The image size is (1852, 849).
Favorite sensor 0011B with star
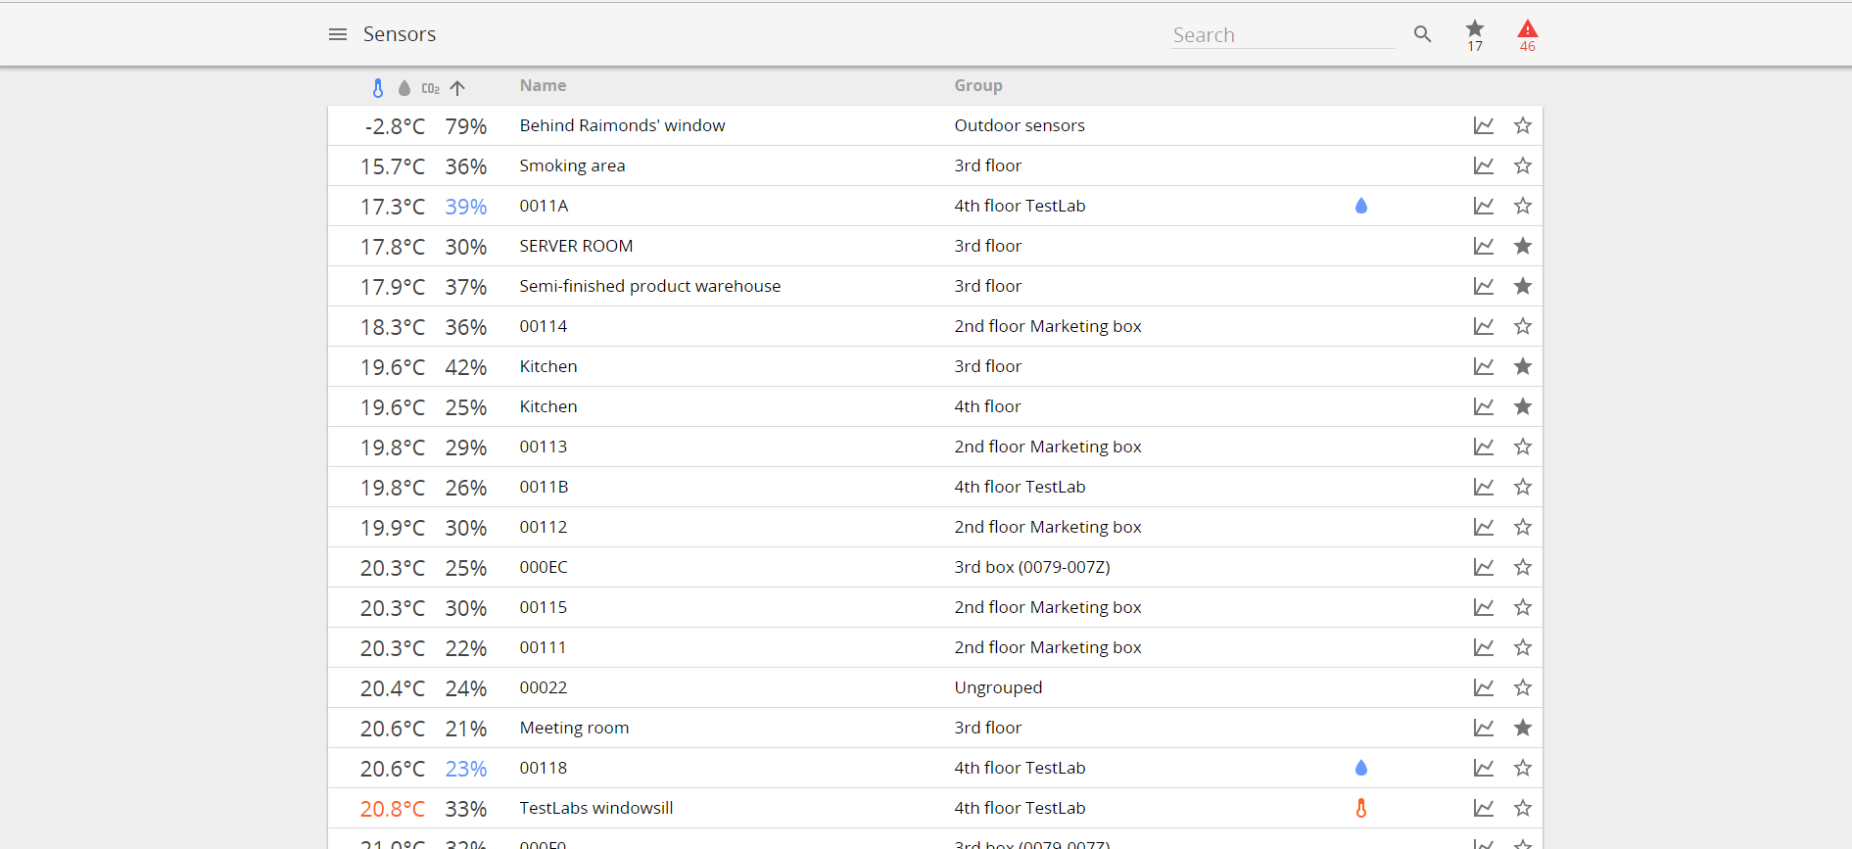(x=1523, y=487)
